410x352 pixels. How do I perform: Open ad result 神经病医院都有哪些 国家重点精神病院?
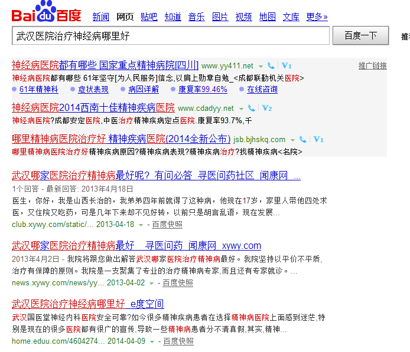pyautogui.click(x=105, y=65)
